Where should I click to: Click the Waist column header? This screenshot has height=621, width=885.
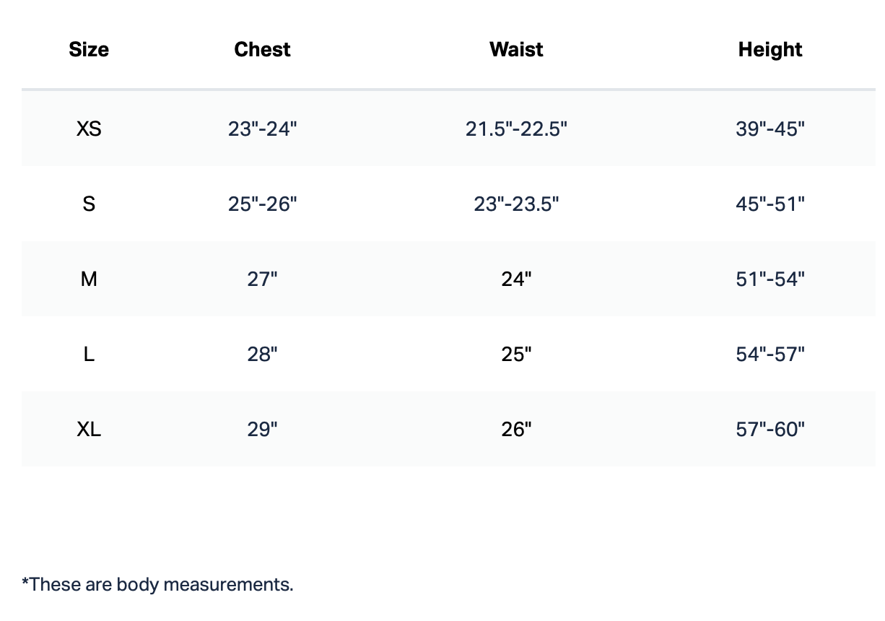[x=516, y=50]
